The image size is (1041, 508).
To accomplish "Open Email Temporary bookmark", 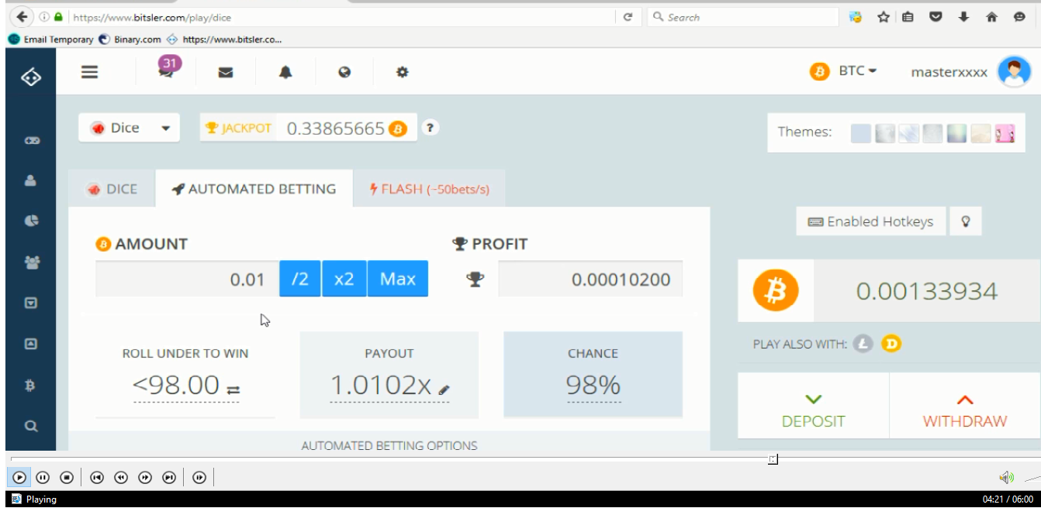I will click(x=50, y=39).
